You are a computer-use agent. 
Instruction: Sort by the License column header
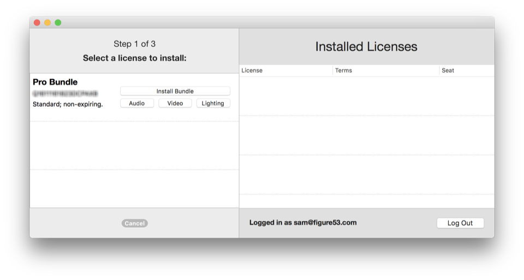285,70
